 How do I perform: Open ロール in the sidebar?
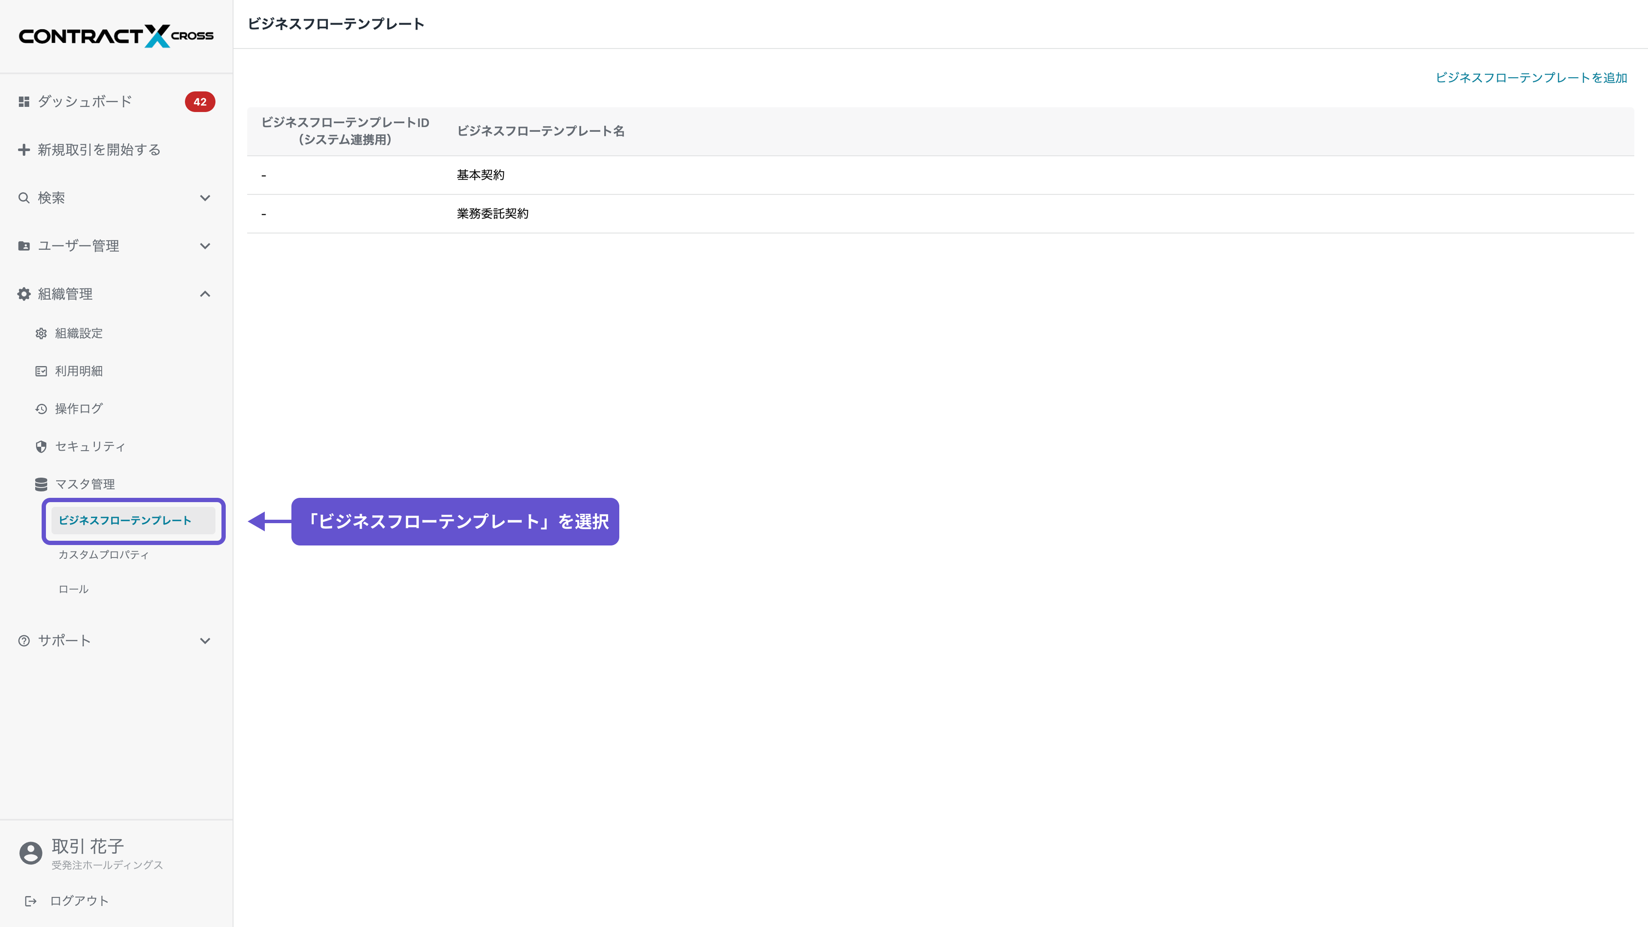[x=73, y=589]
